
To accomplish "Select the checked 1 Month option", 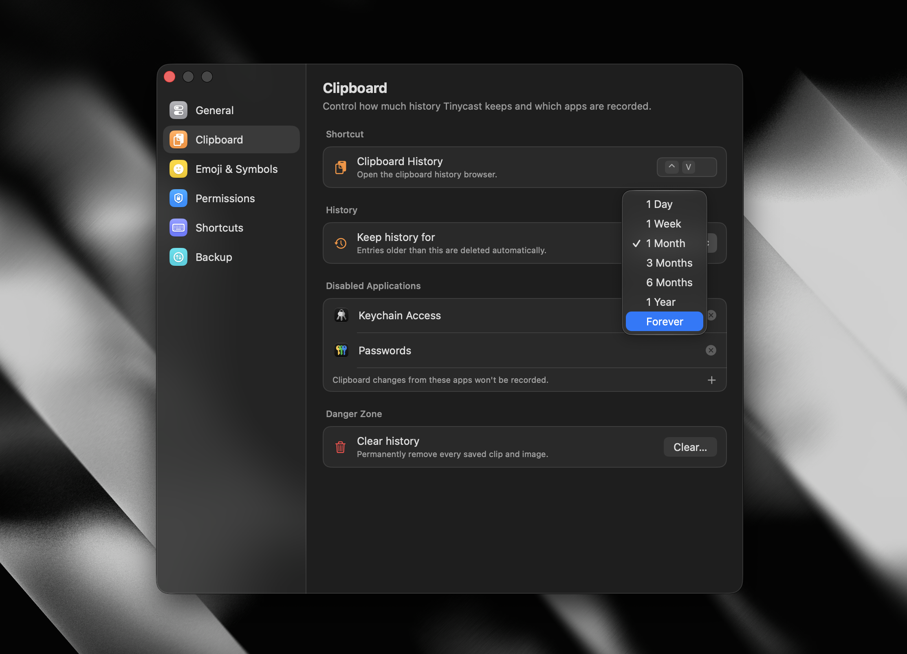I will (x=665, y=243).
